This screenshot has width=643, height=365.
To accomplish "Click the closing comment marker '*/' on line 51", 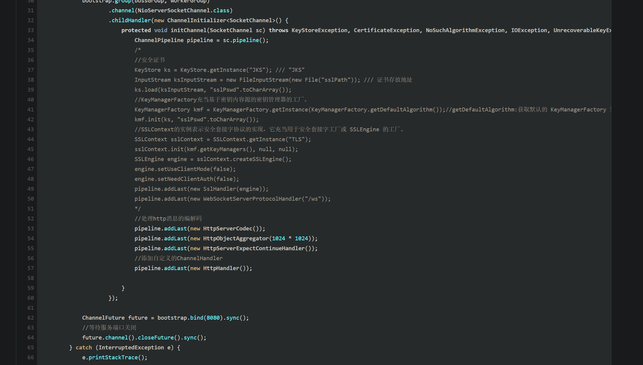I will coord(138,209).
